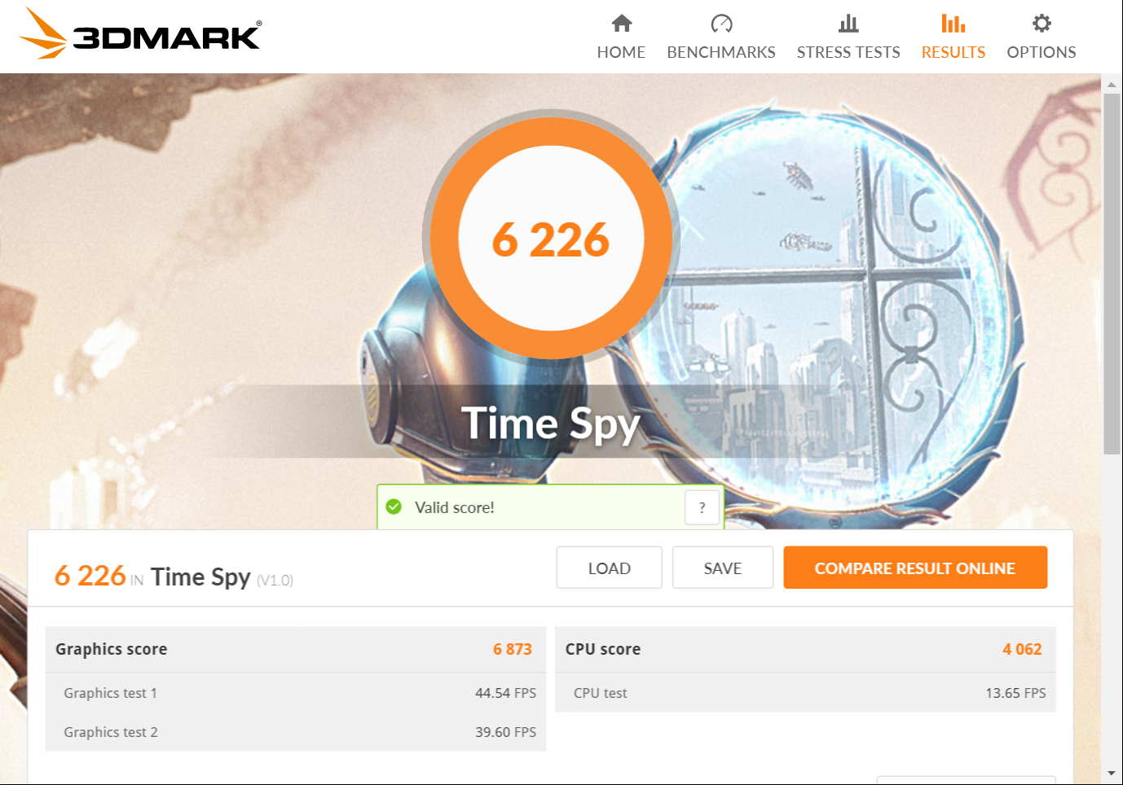Go to the BENCHMARKS tab label
The image size is (1123, 785).
pyautogui.click(x=721, y=52)
